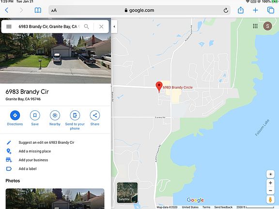Open the street view photo thumbnail under Photos
Image resolution: width=279 pixels, height=209 pixels.
[x=55, y=199]
